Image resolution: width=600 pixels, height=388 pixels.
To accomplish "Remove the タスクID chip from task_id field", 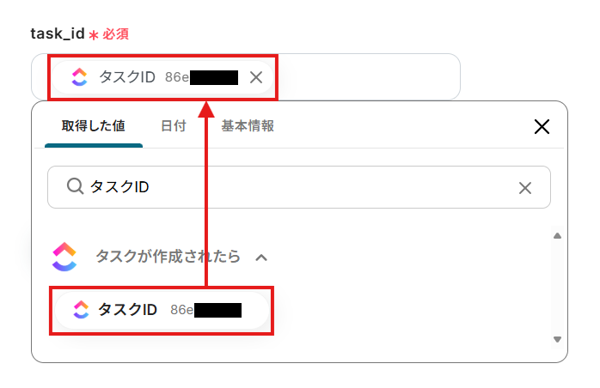I will click(255, 77).
